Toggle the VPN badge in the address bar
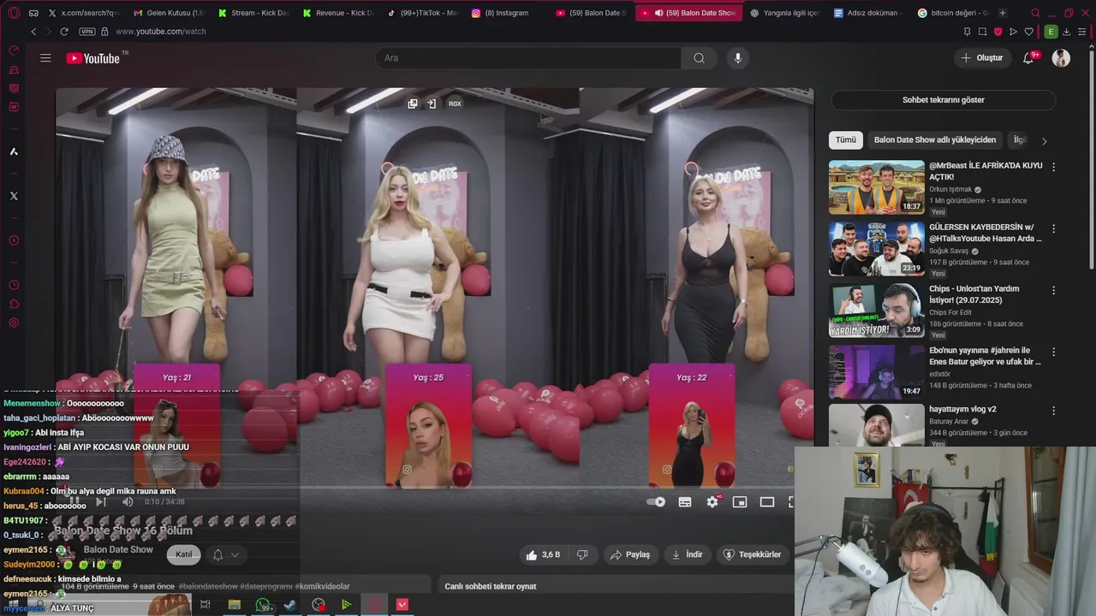Image resolution: width=1096 pixels, height=616 pixels. click(x=86, y=32)
